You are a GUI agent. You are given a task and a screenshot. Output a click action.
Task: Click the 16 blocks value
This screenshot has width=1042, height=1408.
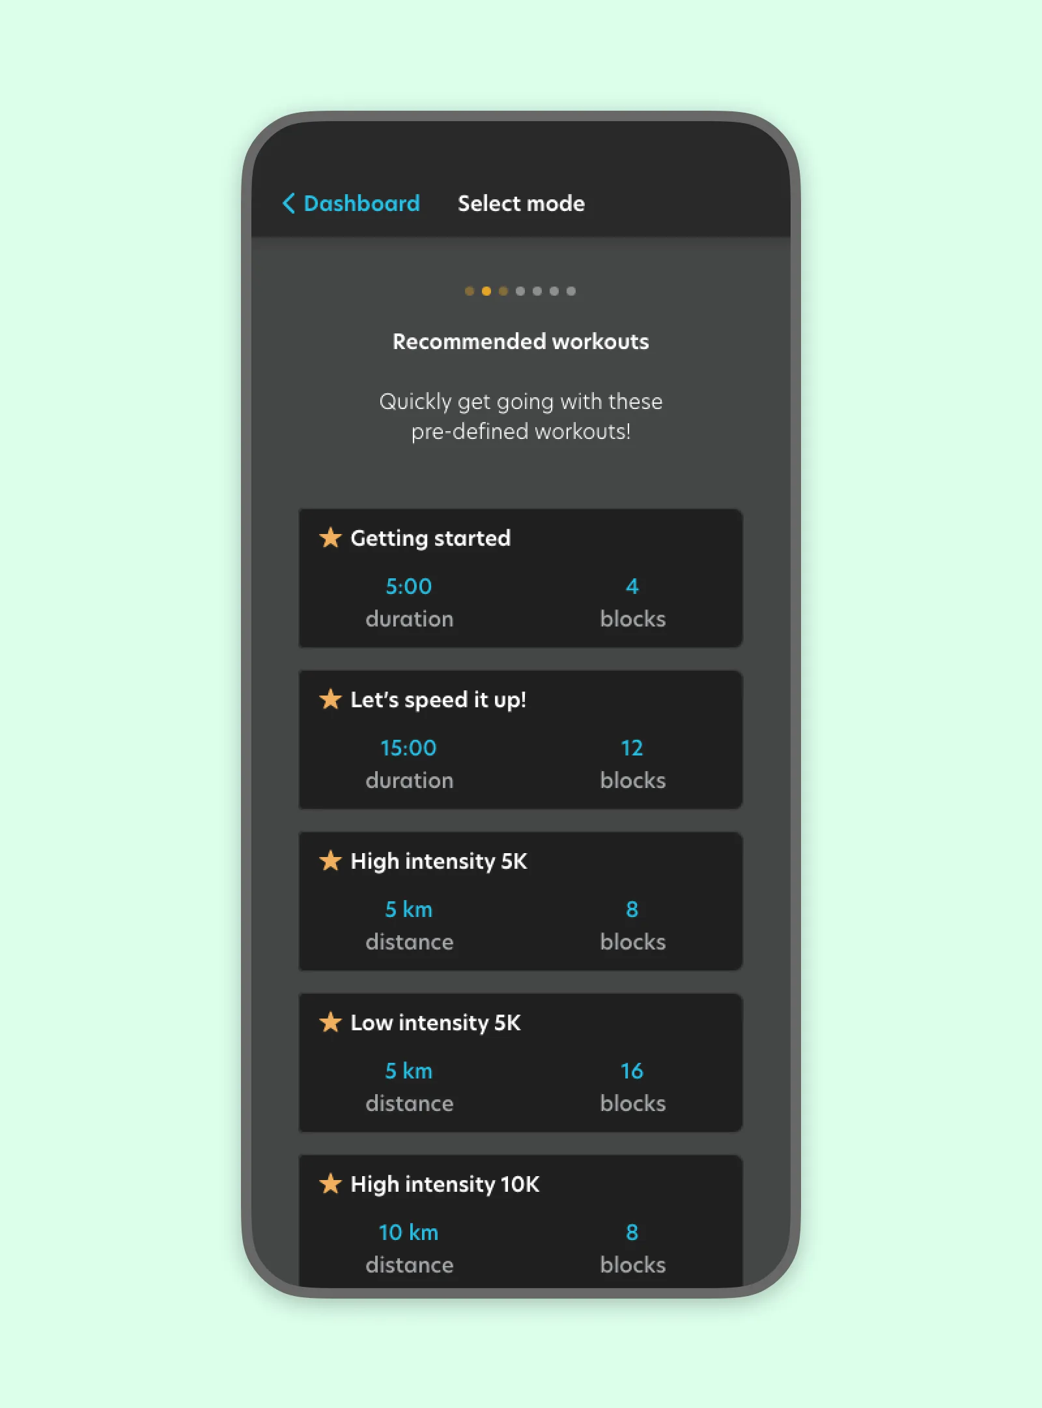(632, 1071)
